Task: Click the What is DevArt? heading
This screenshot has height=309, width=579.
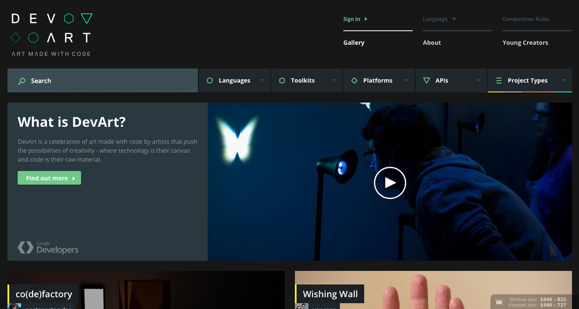Action: 71,122
